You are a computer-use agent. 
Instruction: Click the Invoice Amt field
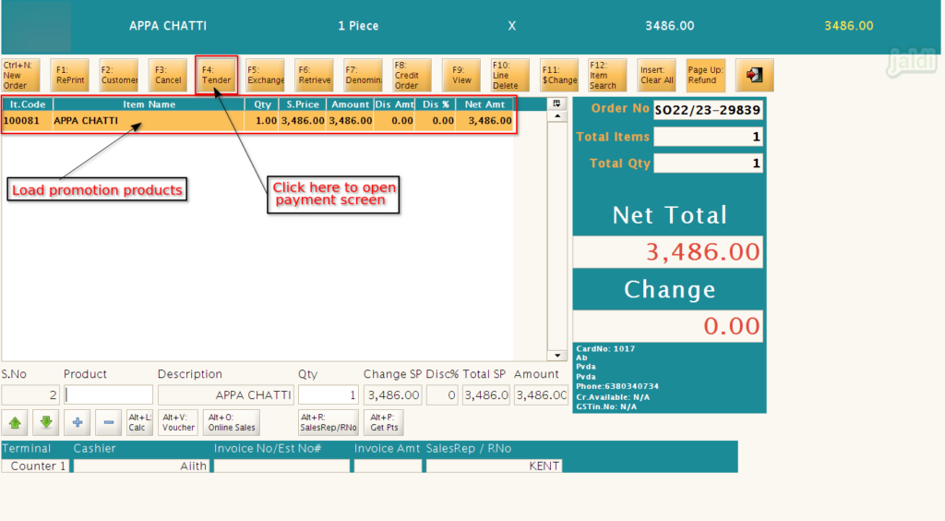(x=388, y=466)
